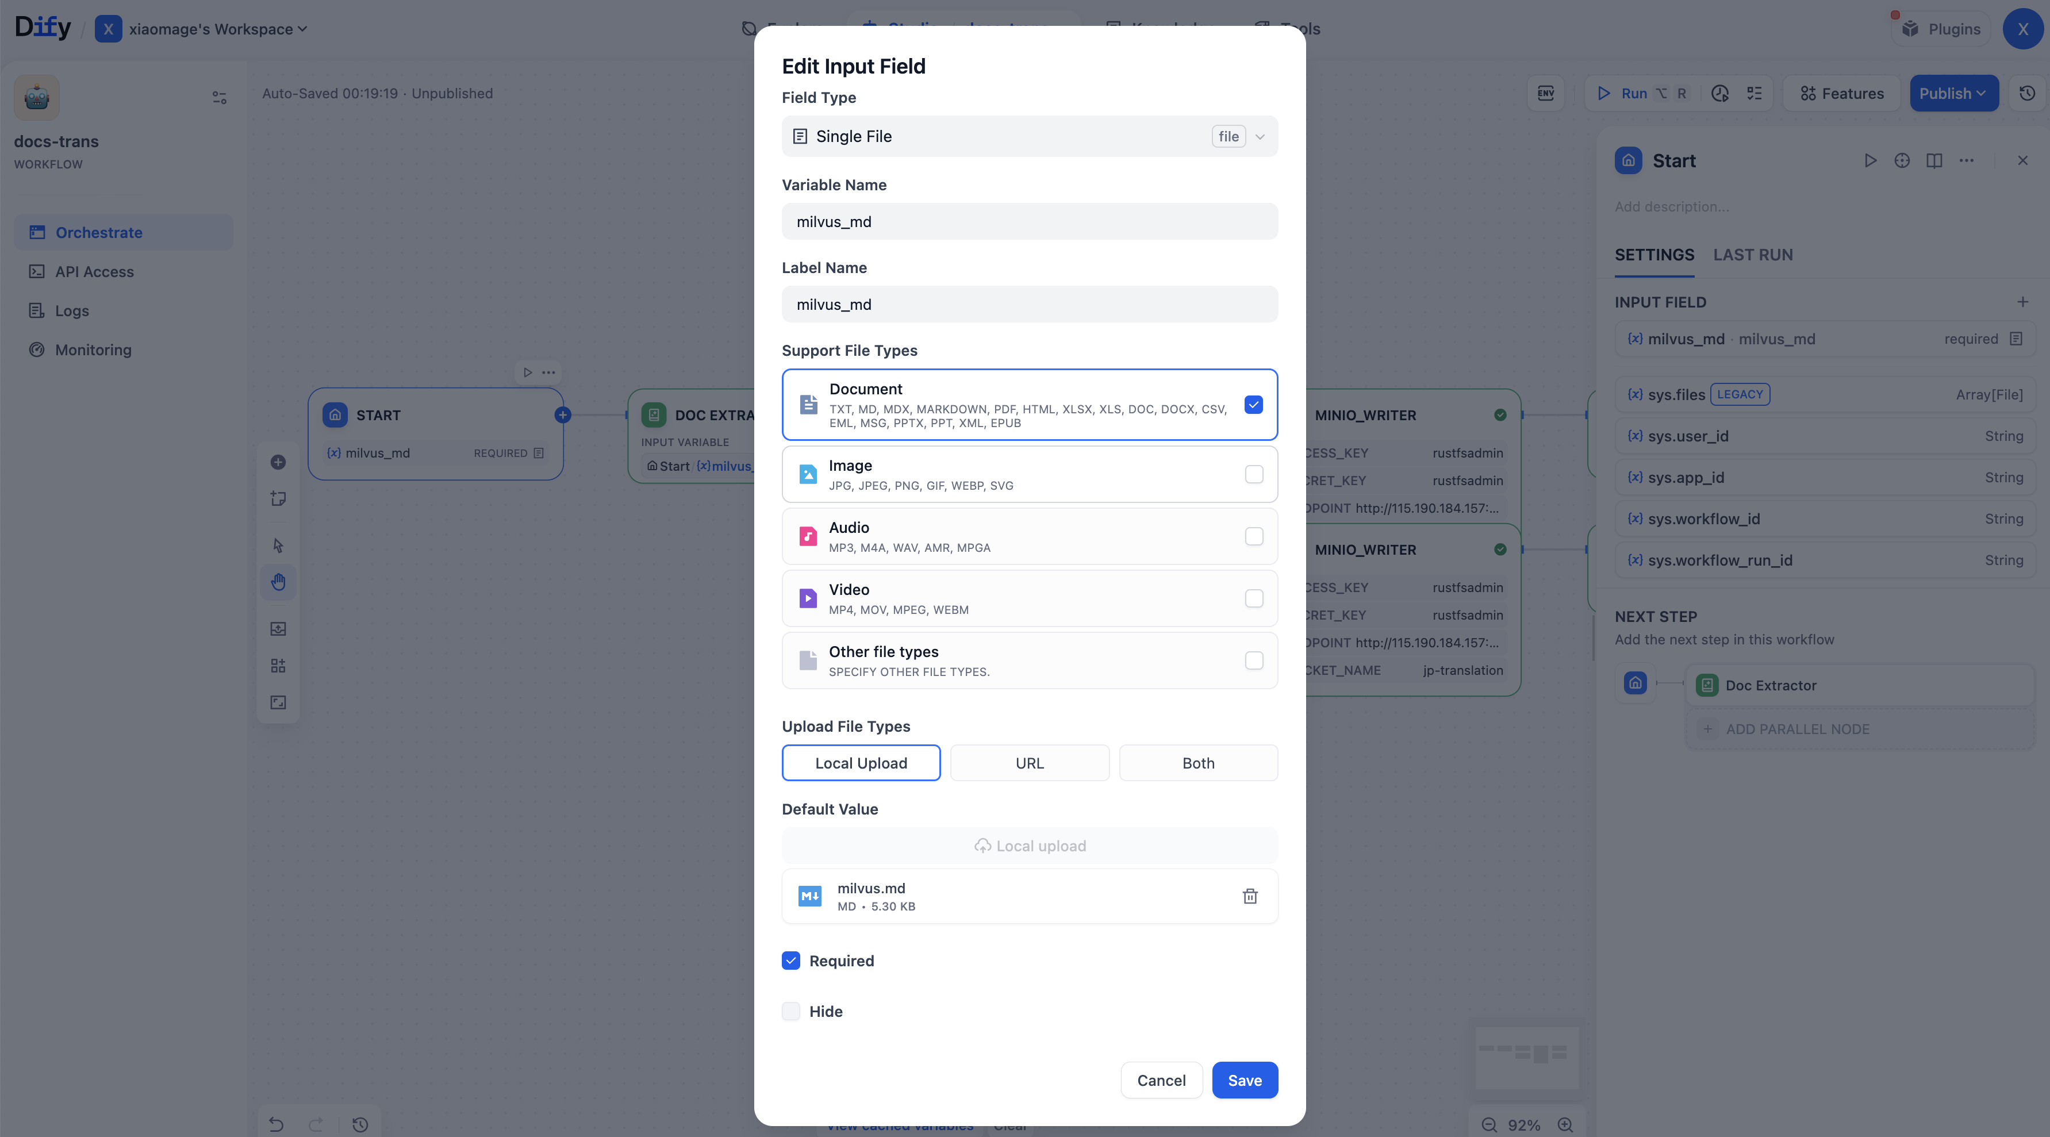Select the Both upload type option
The image size is (2050, 1137).
click(x=1197, y=763)
